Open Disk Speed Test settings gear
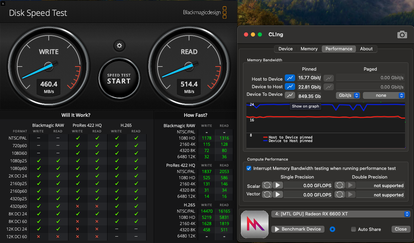The width and height of the screenshot is (414, 243). pyautogui.click(x=119, y=45)
